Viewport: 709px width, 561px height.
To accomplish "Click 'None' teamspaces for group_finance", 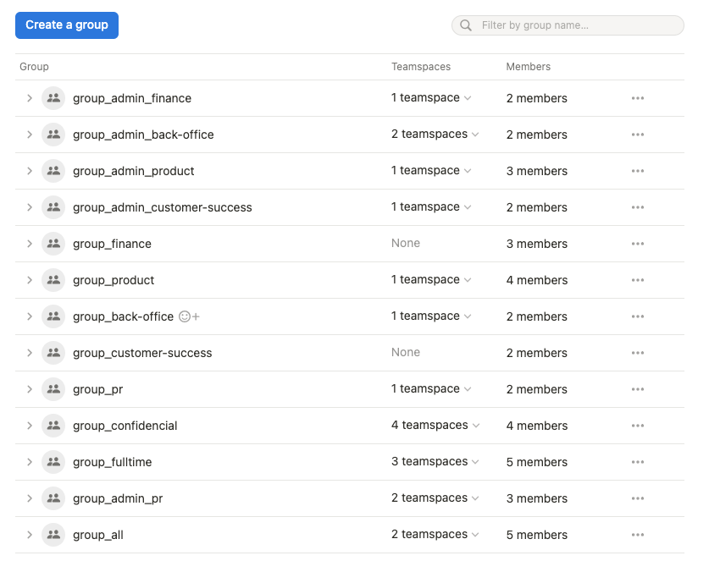I will point(406,244).
